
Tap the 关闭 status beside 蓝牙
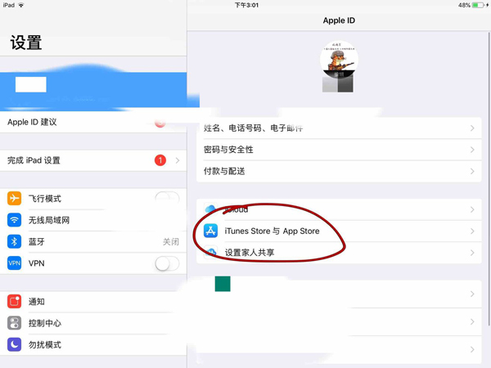coord(171,241)
